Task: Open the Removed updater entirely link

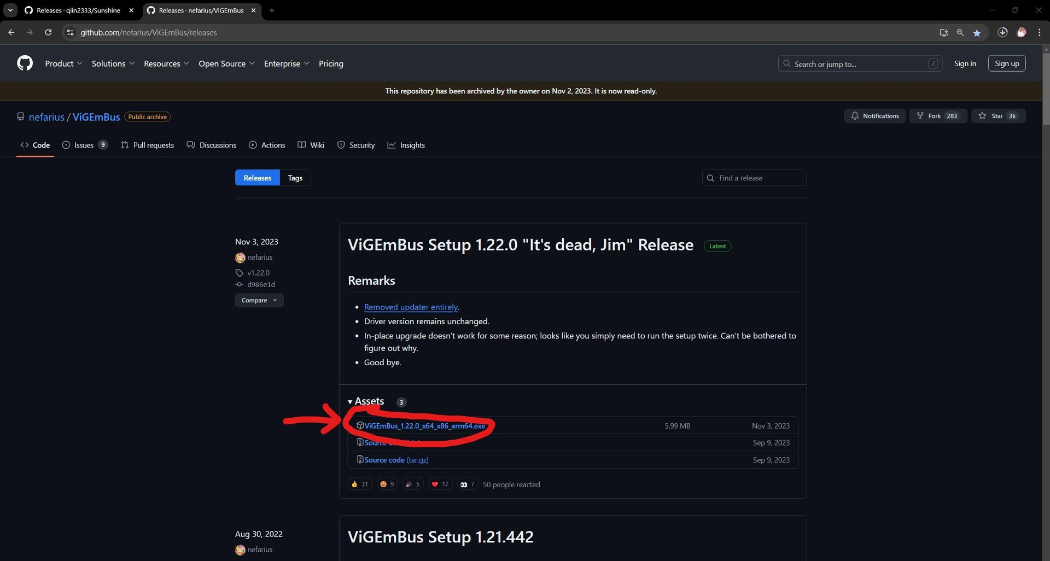Action: 411,307
